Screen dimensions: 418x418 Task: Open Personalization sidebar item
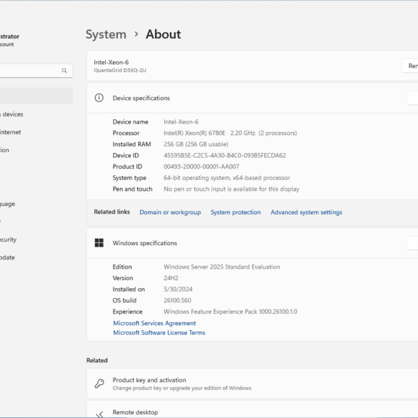(x=4, y=150)
